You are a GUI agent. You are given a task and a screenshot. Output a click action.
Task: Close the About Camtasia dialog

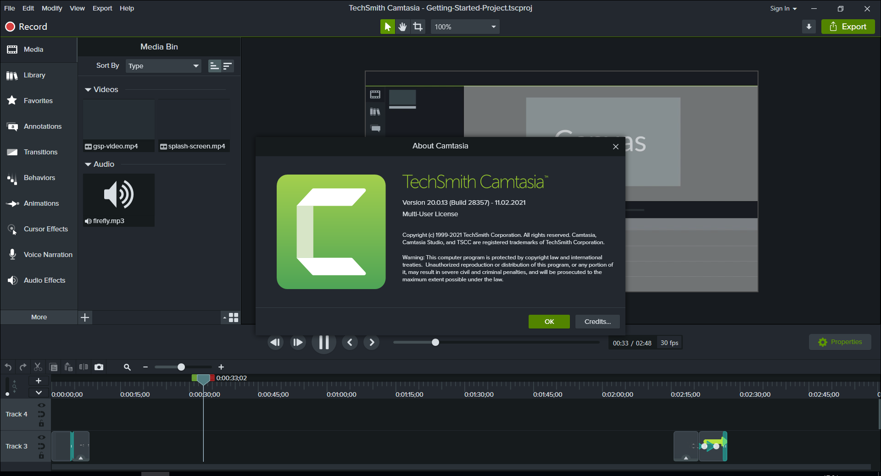coord(616,147)
